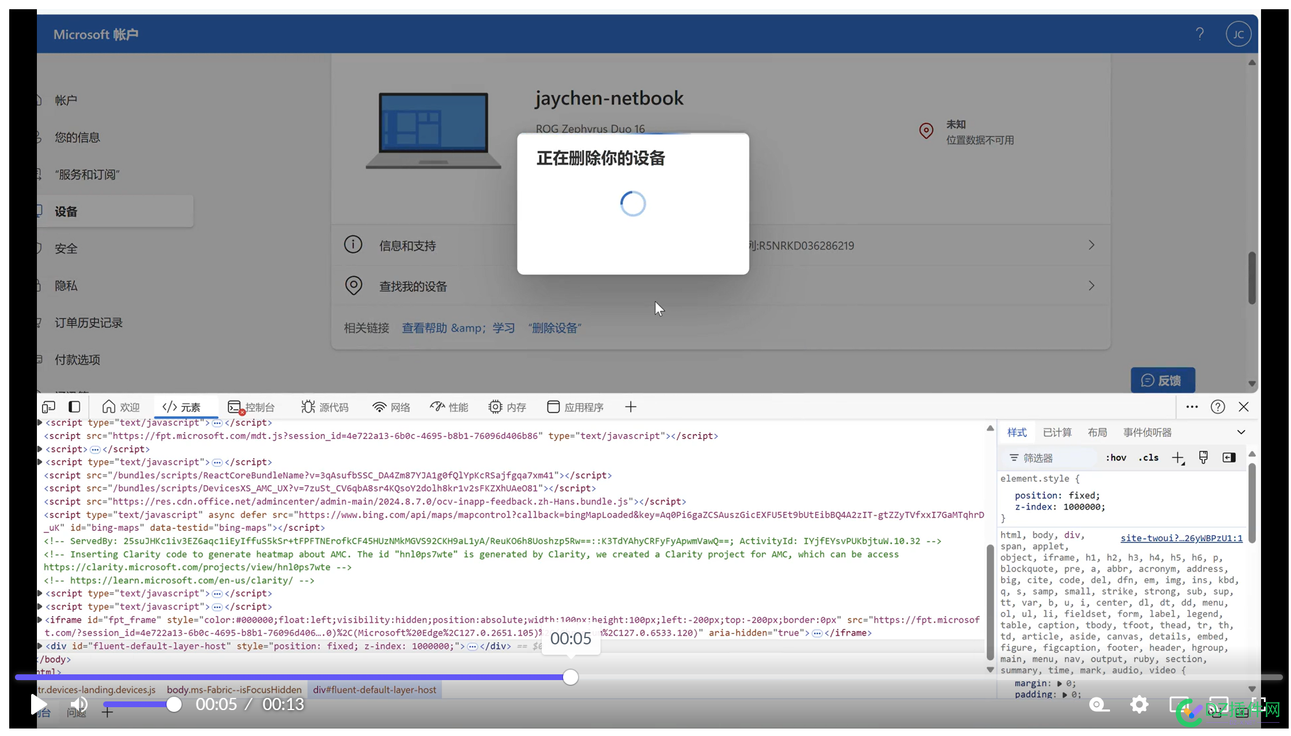Play the video with the play button

[x=38, y=704]
